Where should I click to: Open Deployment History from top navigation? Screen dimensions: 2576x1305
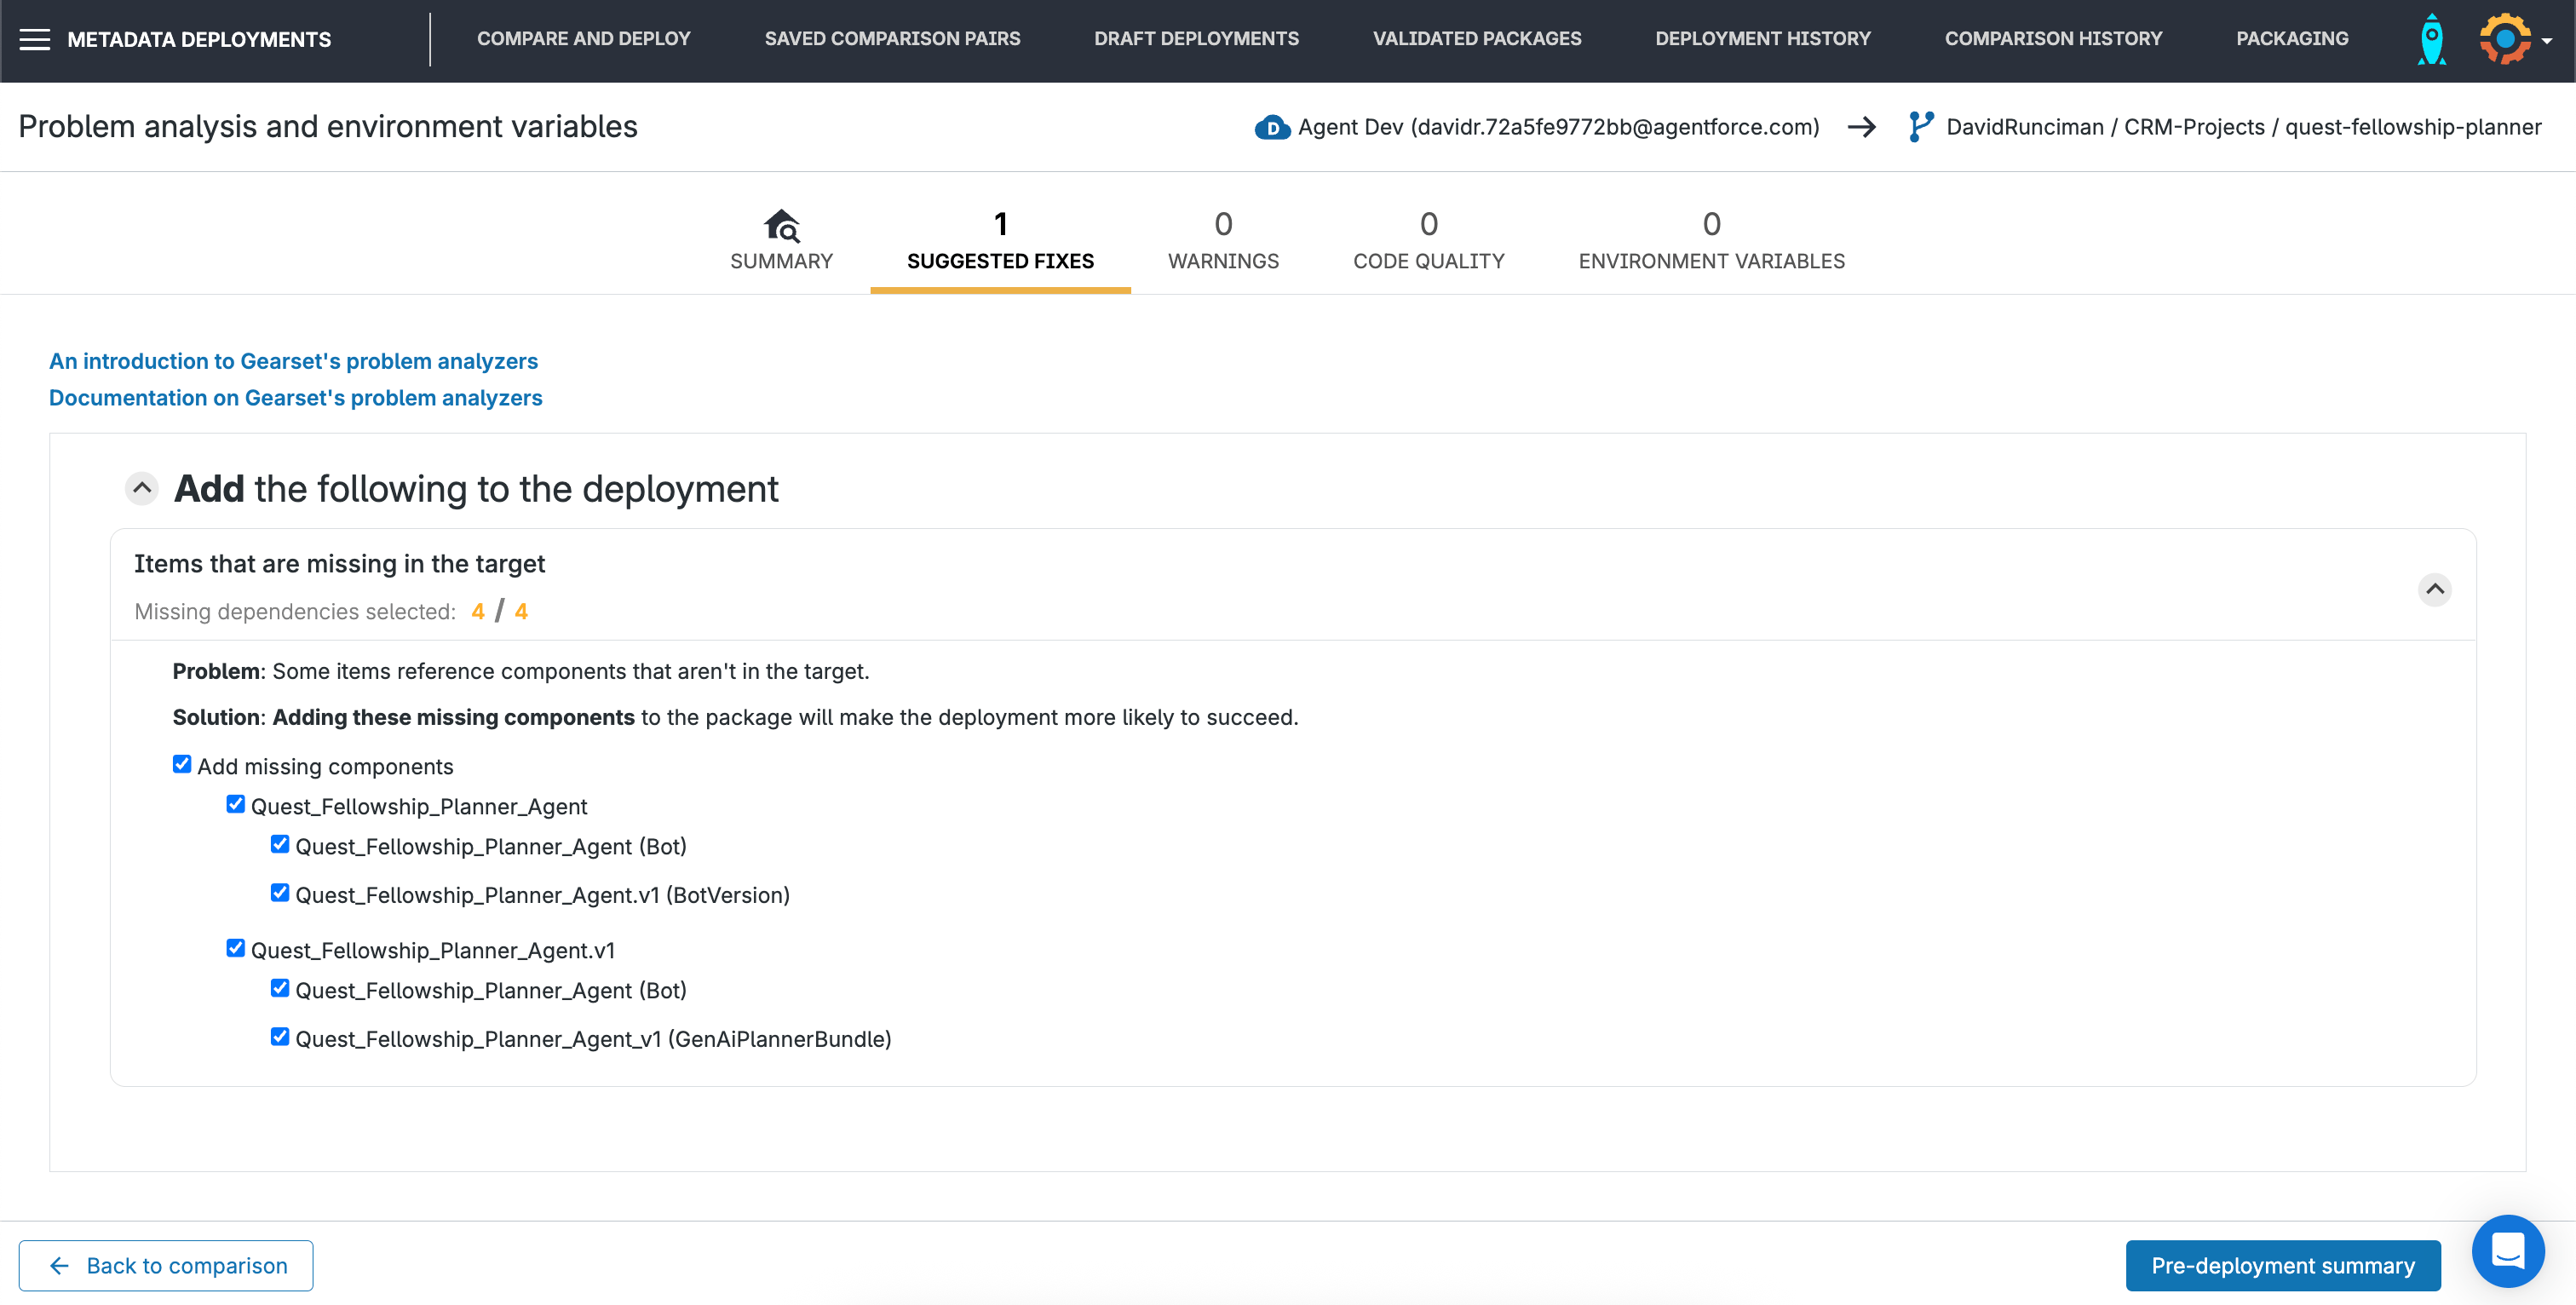[x=1762, y=39]
